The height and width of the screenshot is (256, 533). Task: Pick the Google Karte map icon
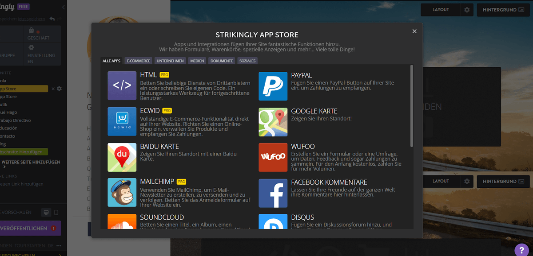(273, 121)
